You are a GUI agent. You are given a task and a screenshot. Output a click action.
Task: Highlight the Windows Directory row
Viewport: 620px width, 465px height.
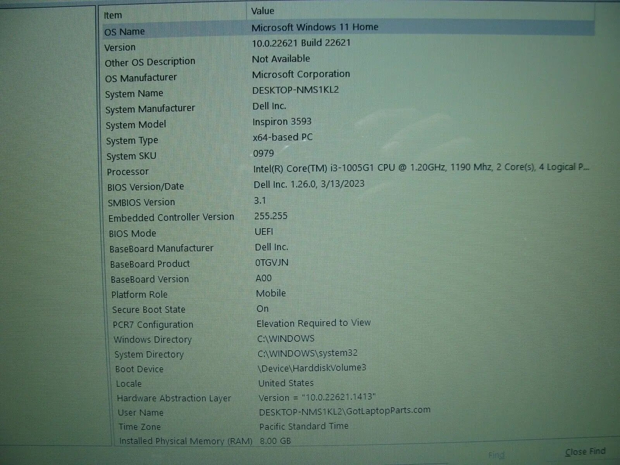(152, 340)
